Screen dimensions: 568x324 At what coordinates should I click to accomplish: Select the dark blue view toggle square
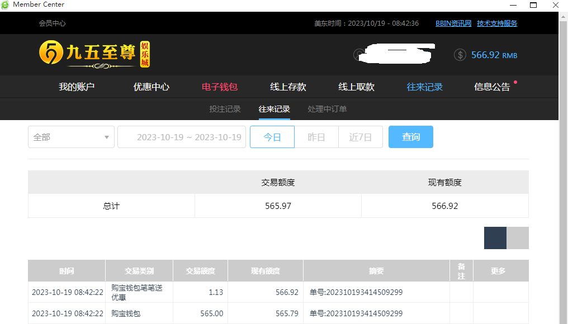point(495,238)
